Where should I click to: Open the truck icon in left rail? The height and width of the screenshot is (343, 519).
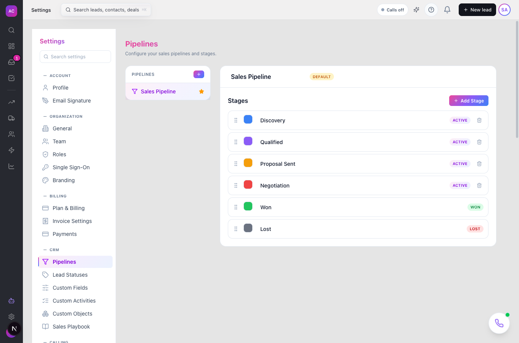(11, 118)
